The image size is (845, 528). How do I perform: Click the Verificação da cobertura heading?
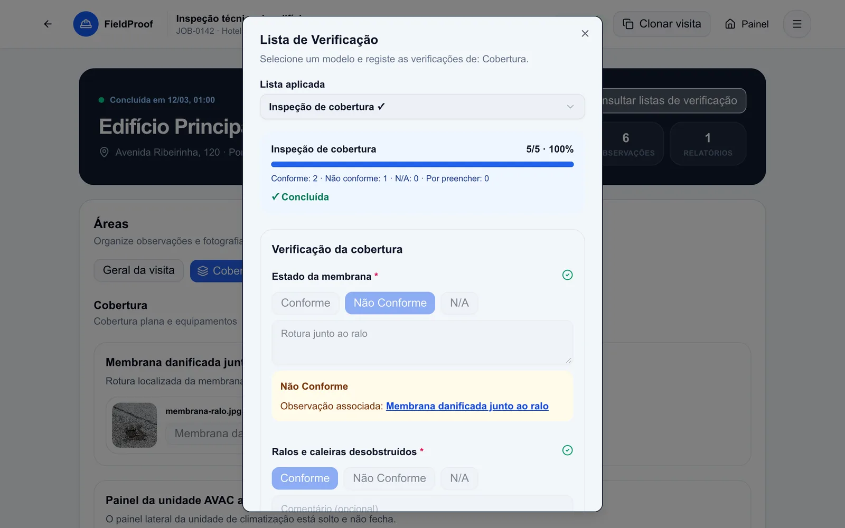(337, 249)
